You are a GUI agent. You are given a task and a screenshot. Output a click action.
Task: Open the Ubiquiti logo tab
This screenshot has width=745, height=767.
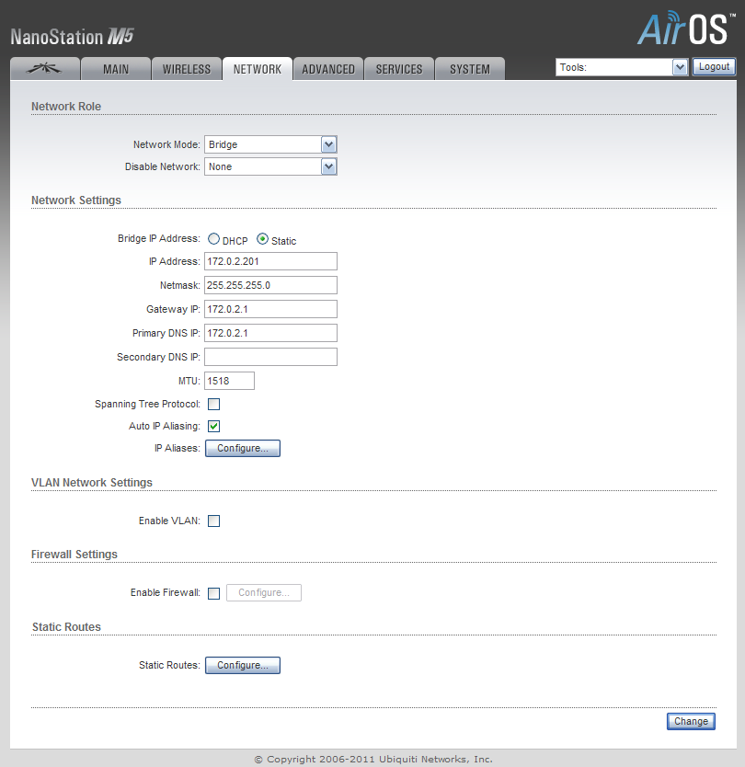45,68
